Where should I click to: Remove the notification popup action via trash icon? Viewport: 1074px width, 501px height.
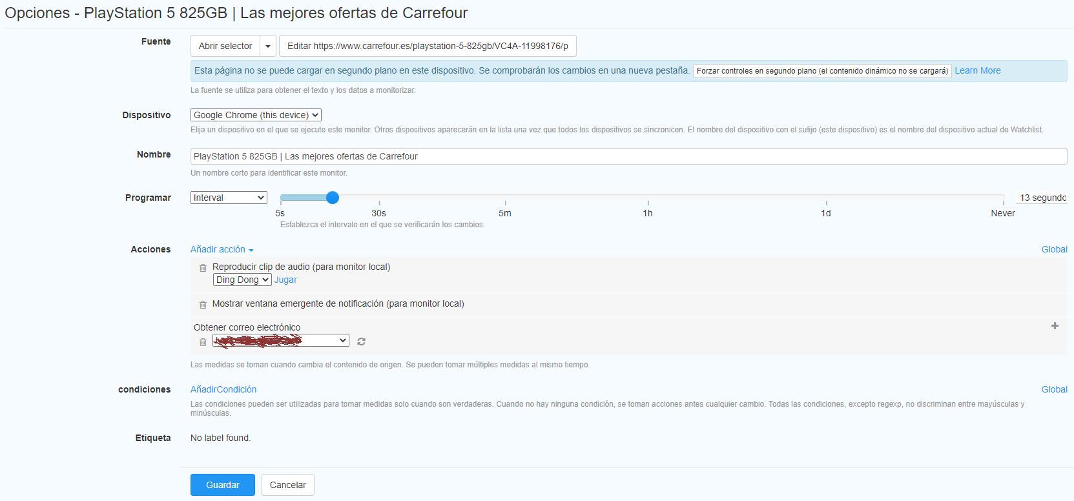203,305
